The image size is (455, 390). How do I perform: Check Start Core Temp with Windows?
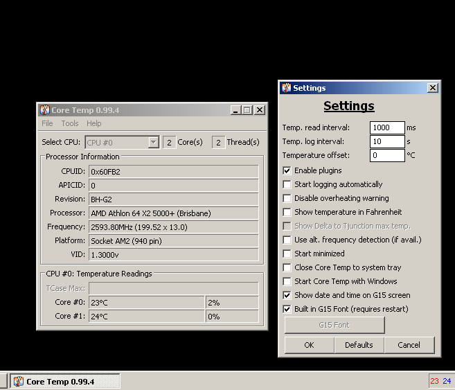pos(287,281)
